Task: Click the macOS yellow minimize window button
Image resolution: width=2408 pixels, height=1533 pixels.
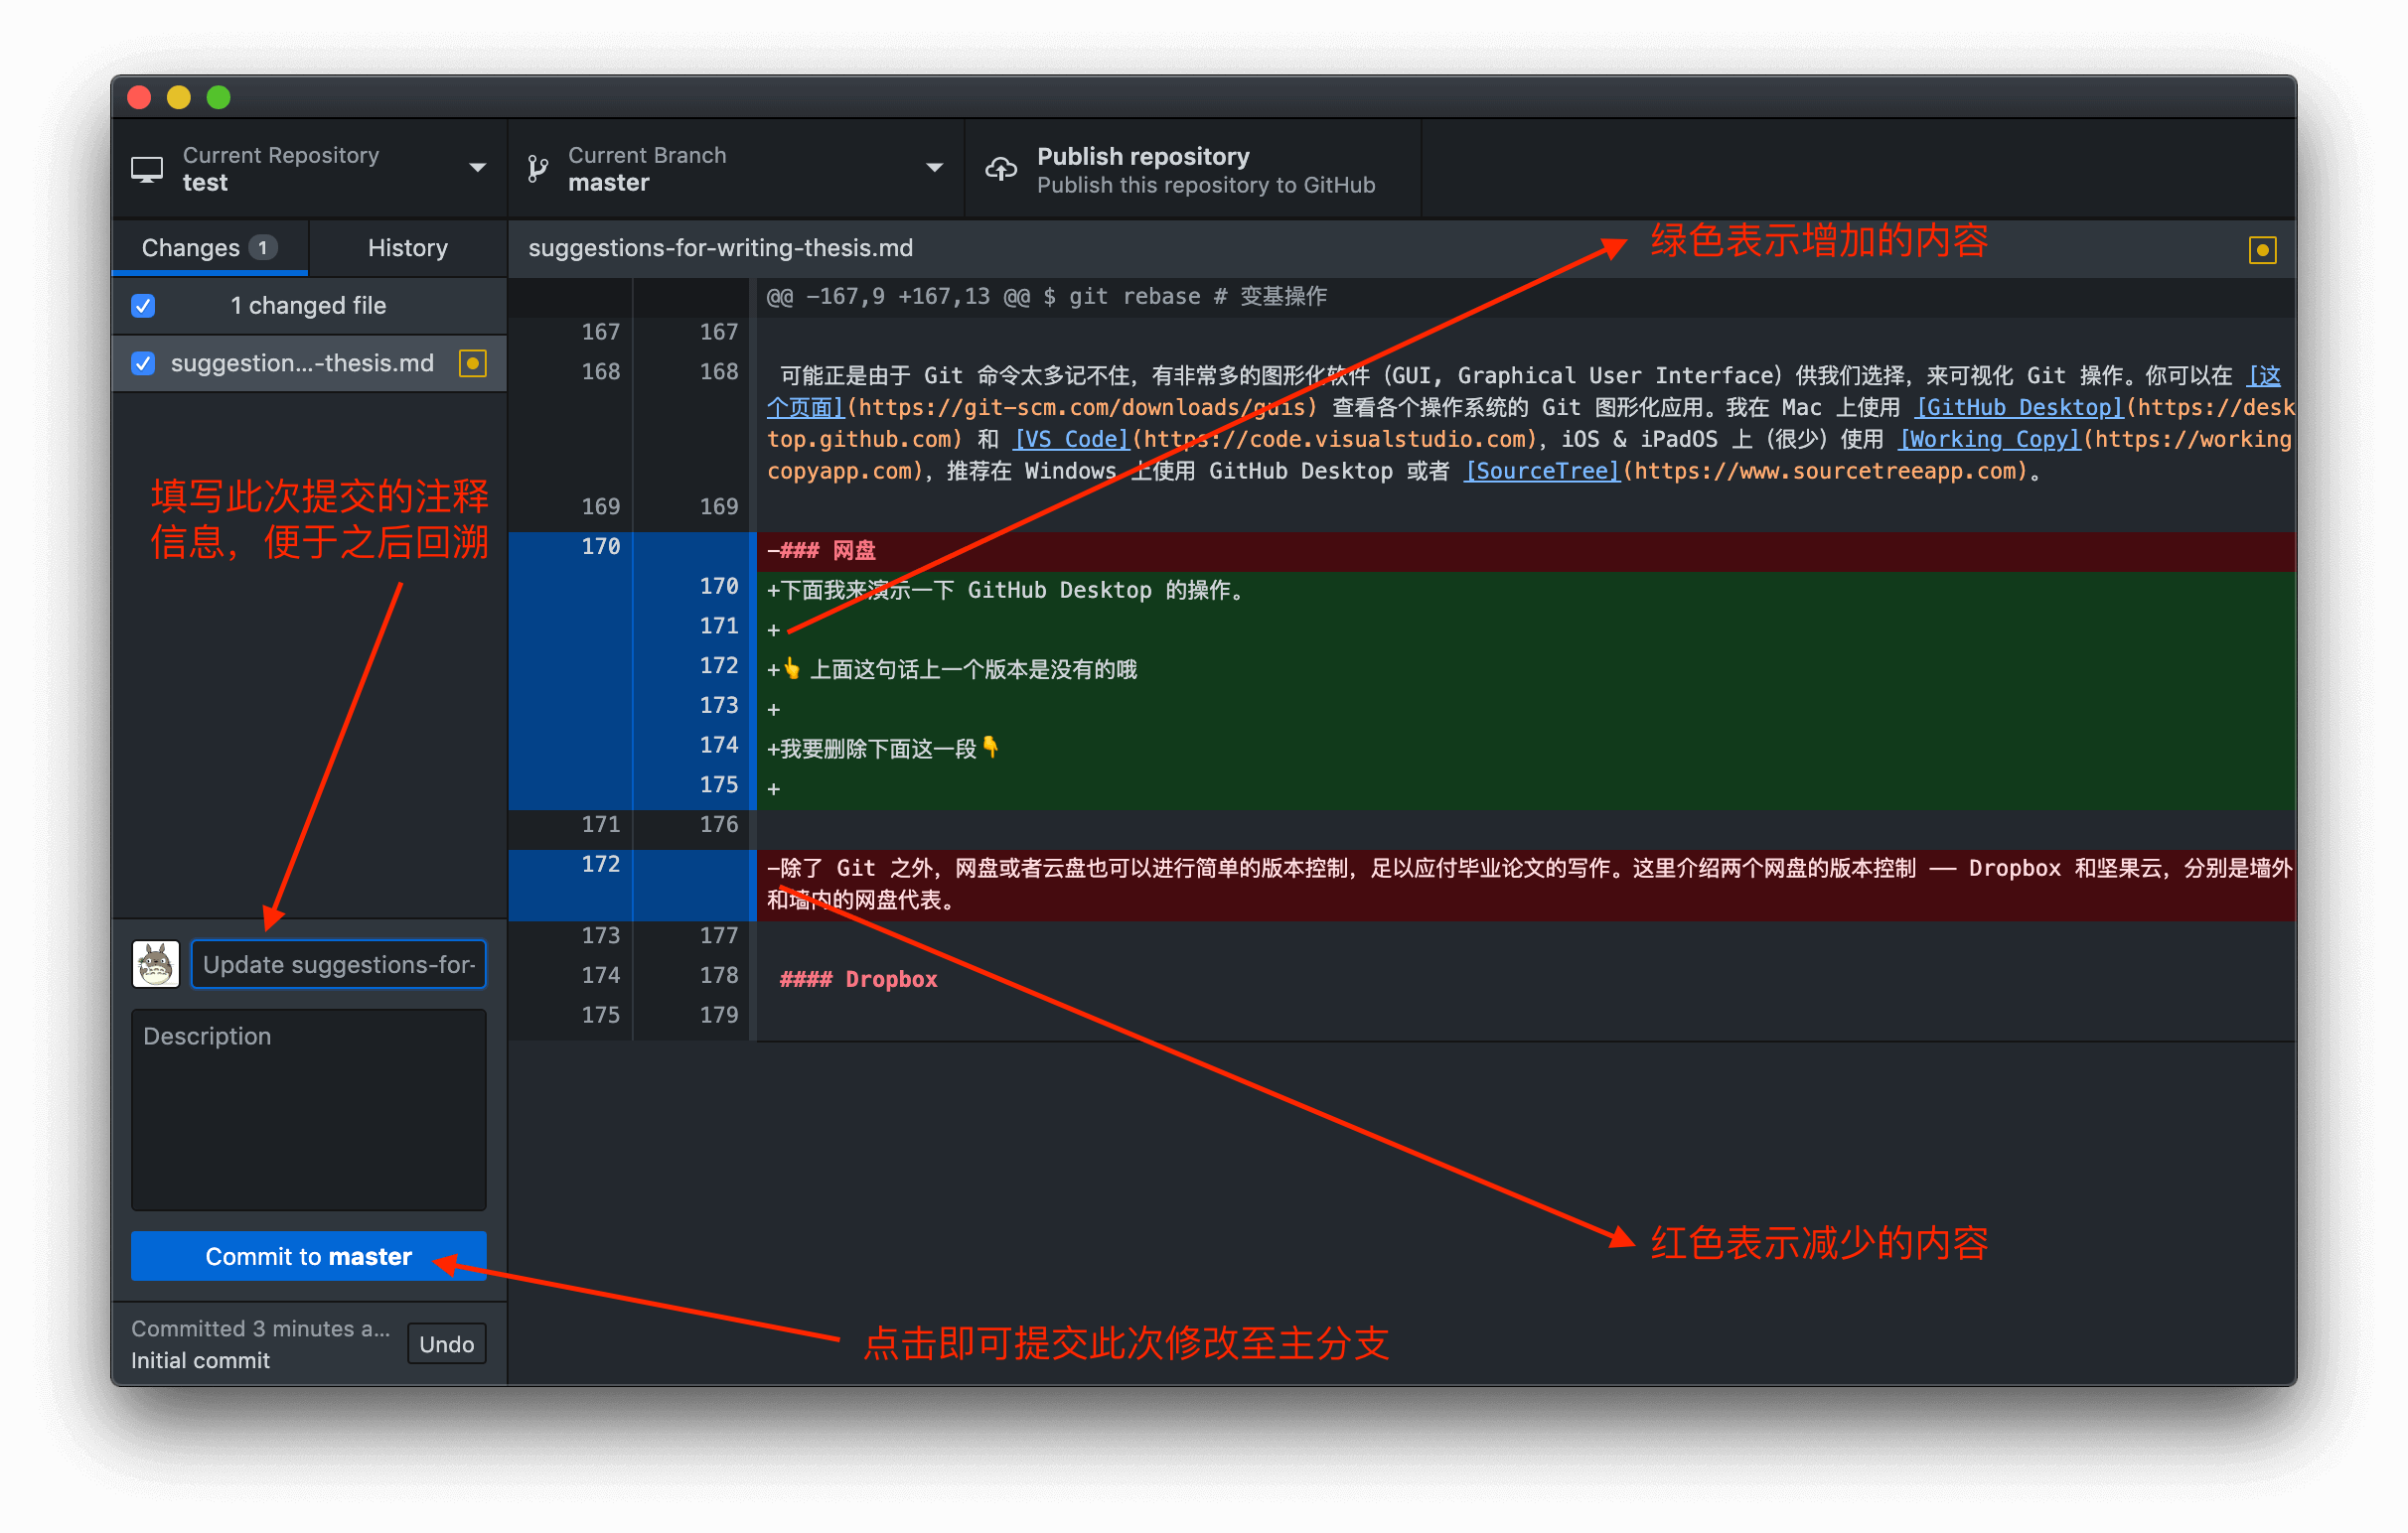Action: [179, 97]
